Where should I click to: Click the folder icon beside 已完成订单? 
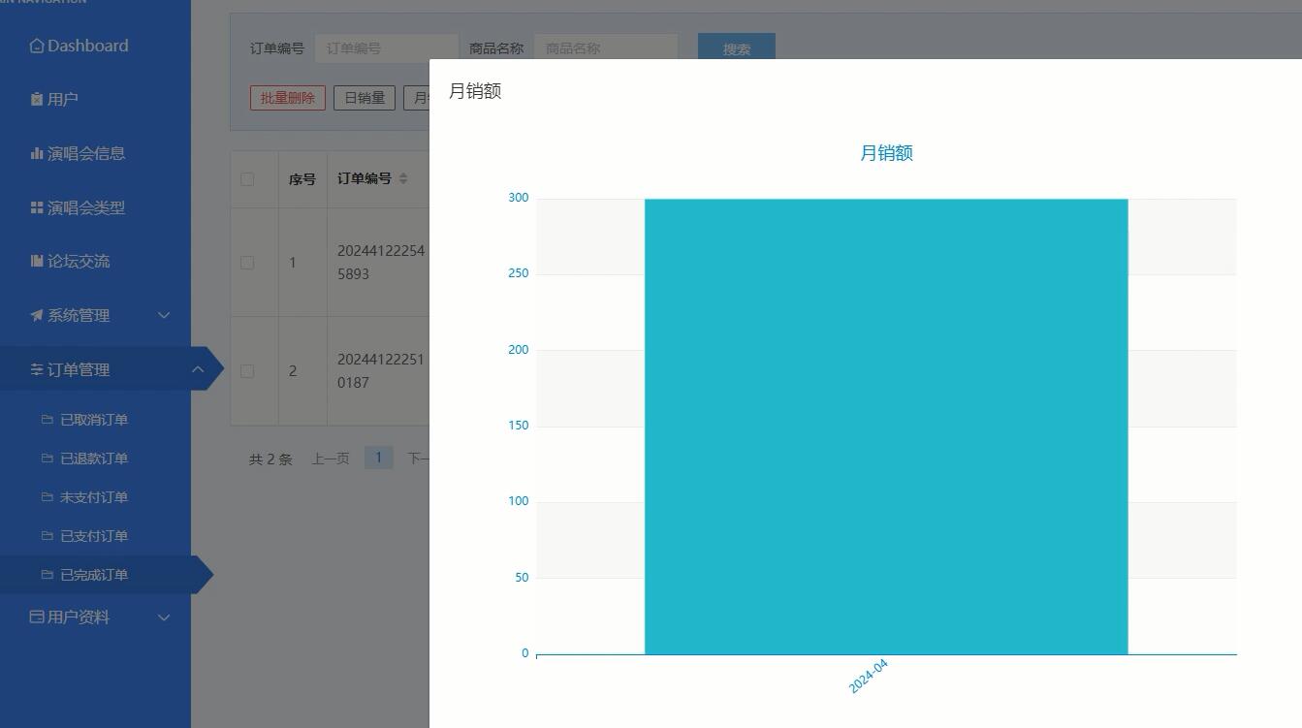[x=47, y=575]
